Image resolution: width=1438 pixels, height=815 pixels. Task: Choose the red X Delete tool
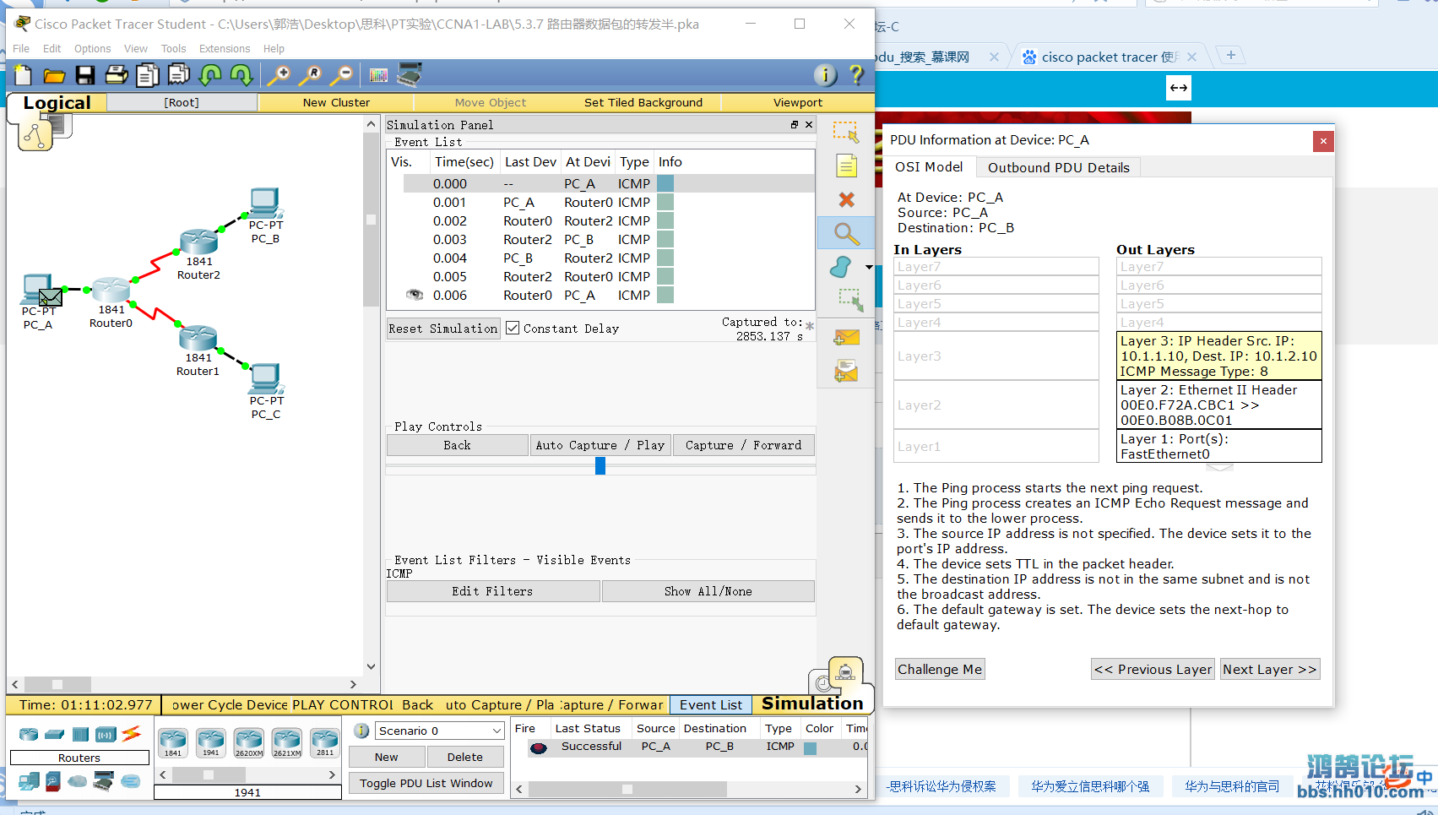846,199
